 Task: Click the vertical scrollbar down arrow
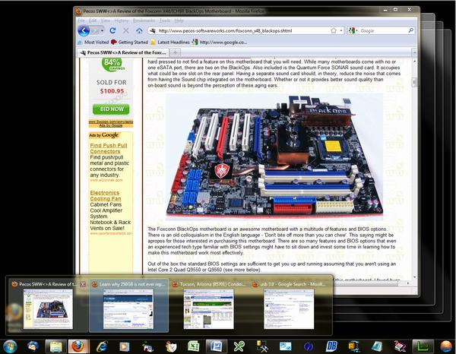click(414, 277)
